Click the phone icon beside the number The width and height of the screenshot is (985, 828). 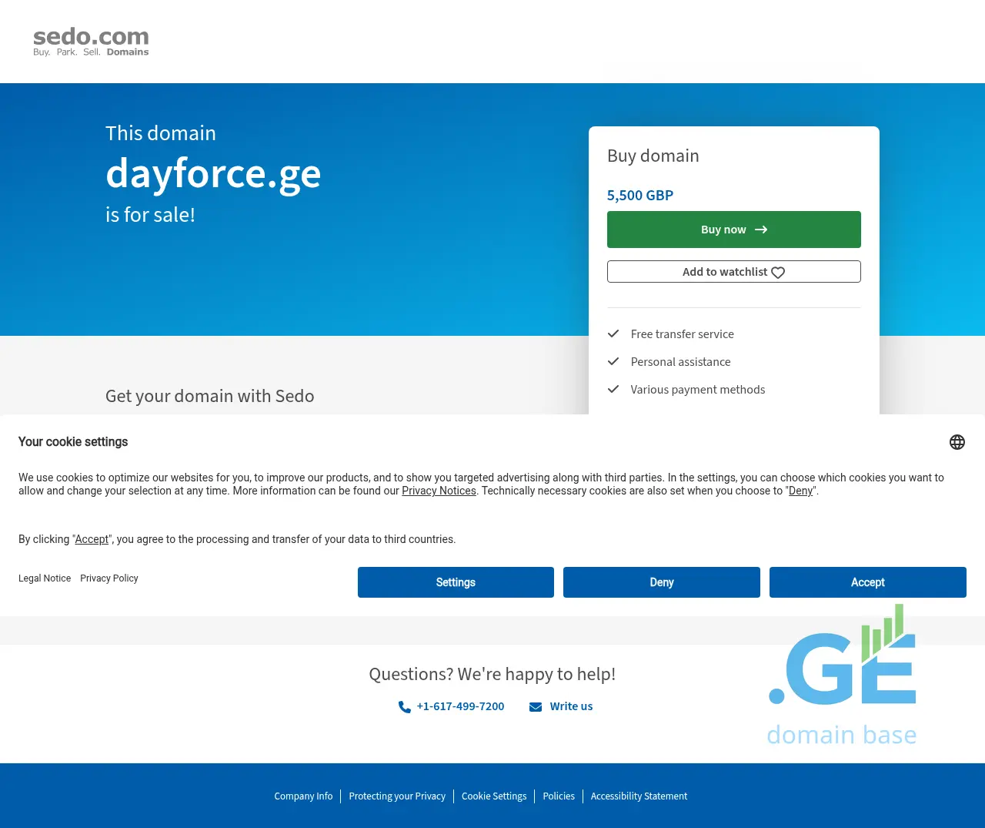pos(404,707)
